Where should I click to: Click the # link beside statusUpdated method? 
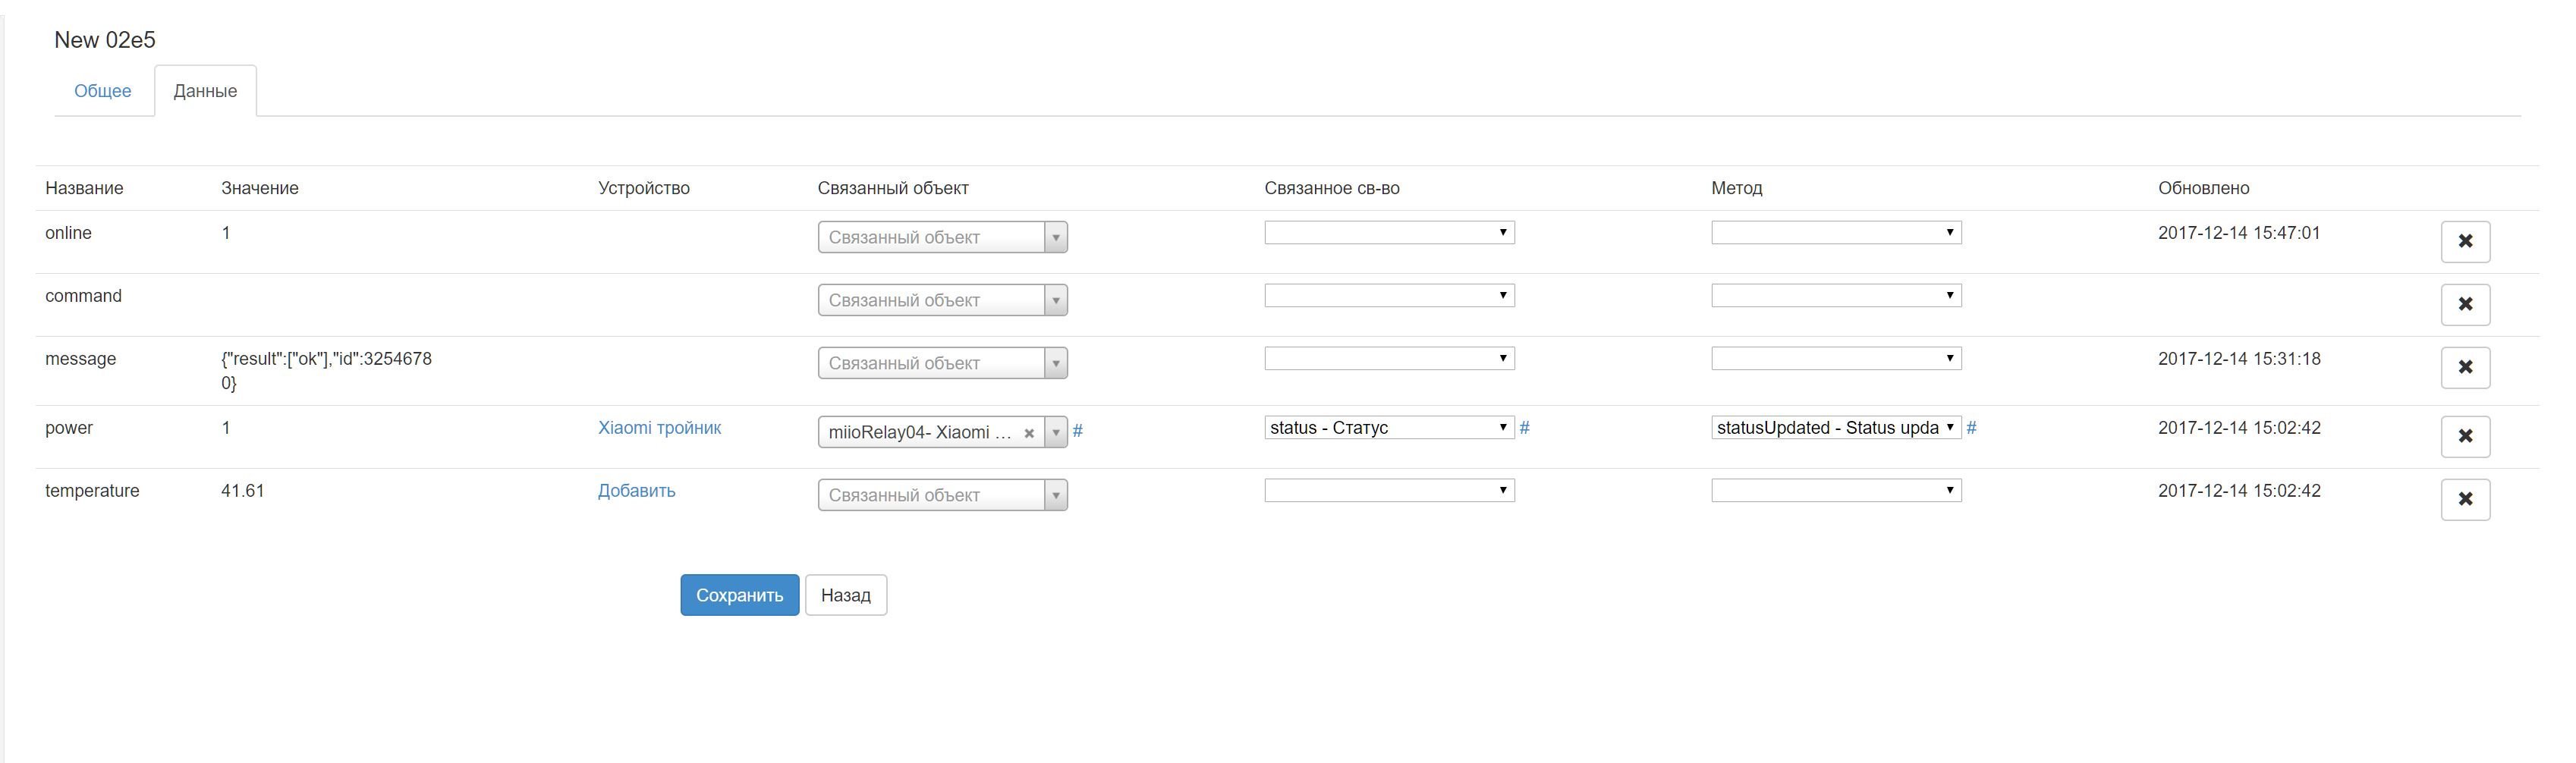[x=1972, y=428]
